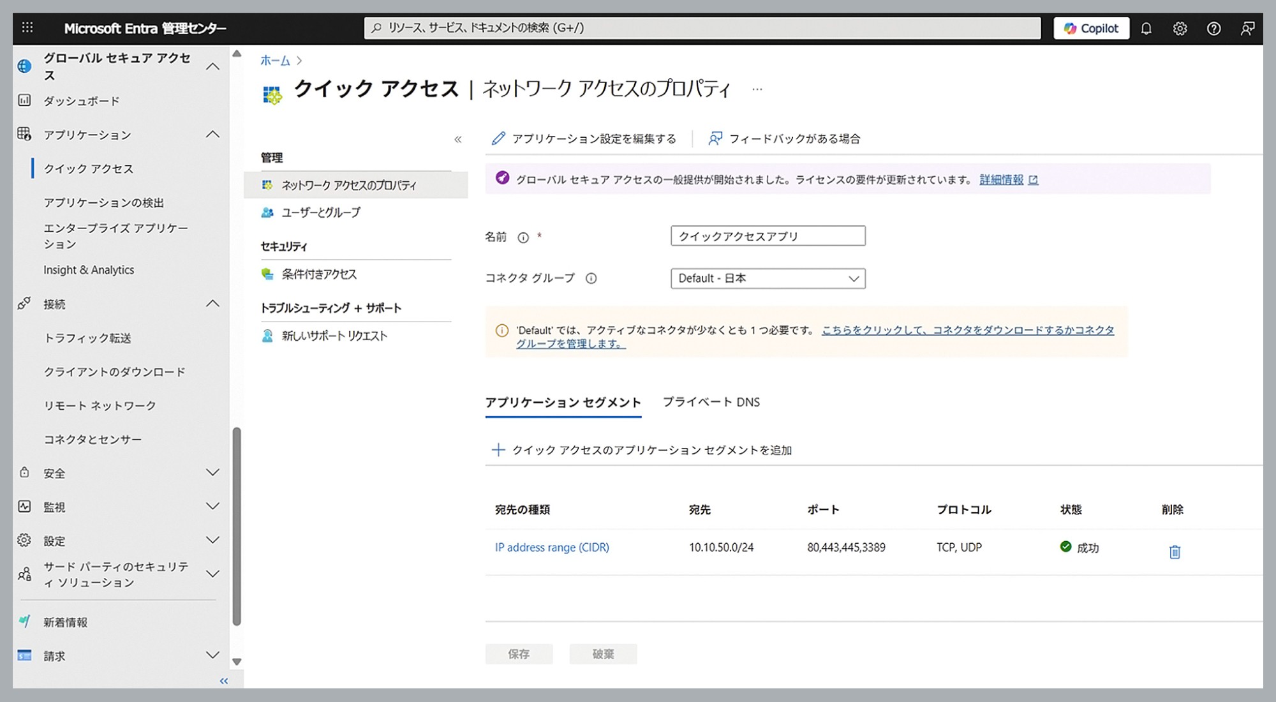Click the 名前 input field

click(x=767, y=235)
